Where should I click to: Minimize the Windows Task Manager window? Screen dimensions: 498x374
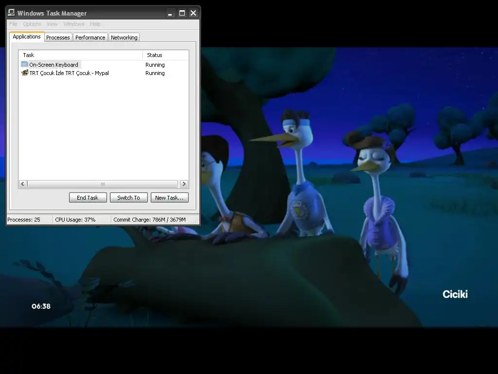click(x=170, y=13)
